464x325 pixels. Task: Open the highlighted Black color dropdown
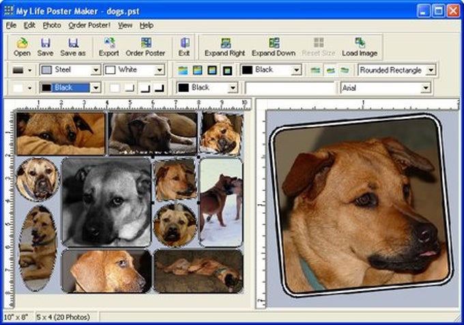96,87
